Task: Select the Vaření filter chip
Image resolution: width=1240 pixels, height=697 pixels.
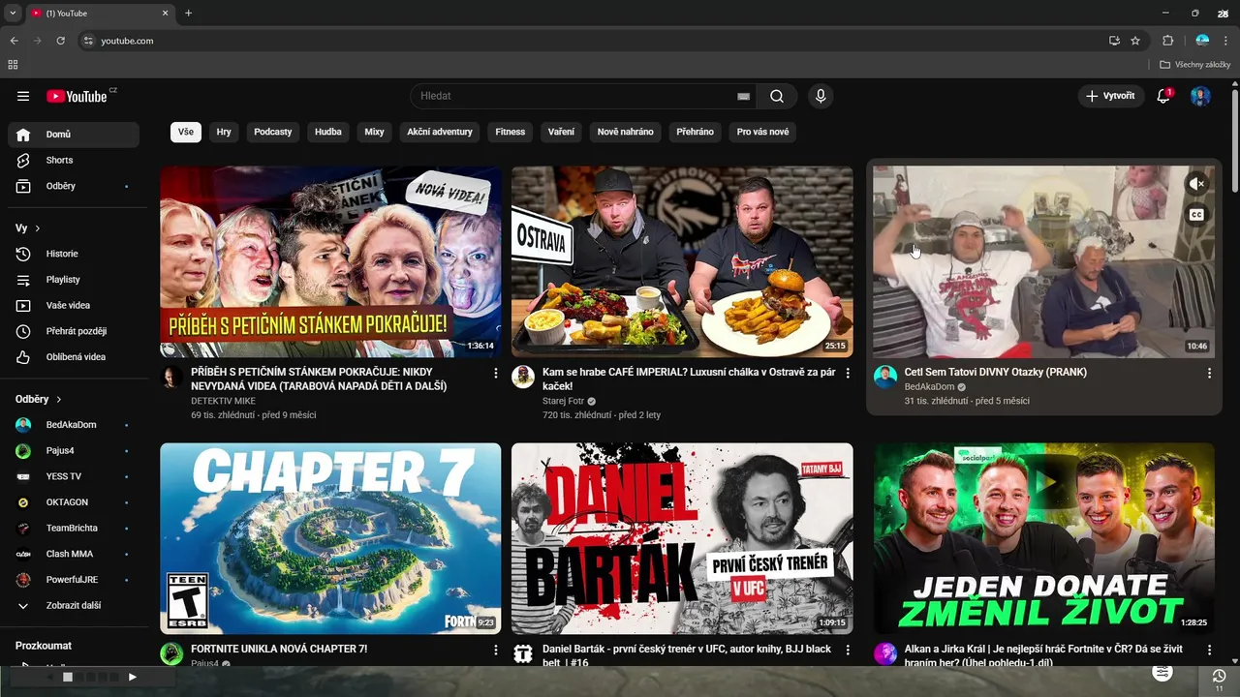Action: point(561,132)
